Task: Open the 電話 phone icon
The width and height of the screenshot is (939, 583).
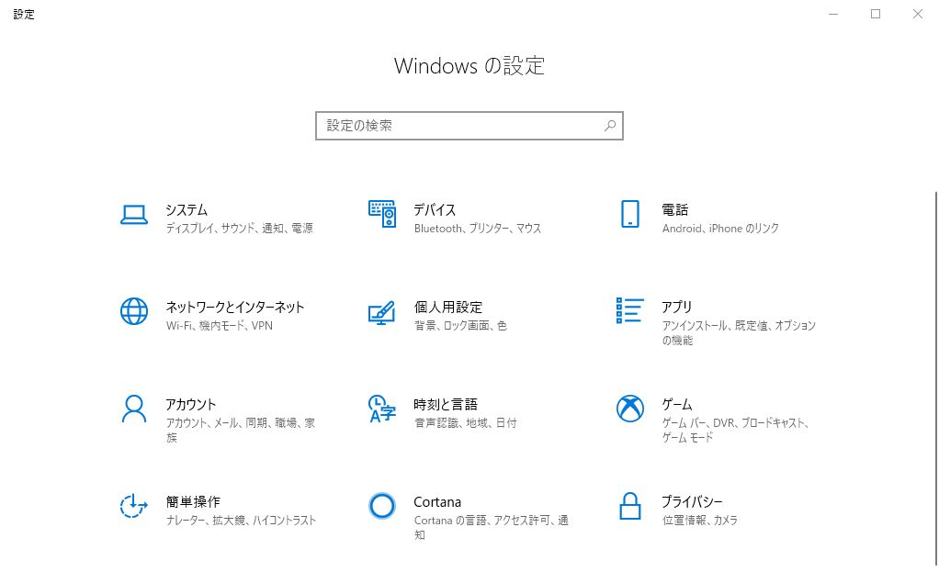Action: [630, 214]
